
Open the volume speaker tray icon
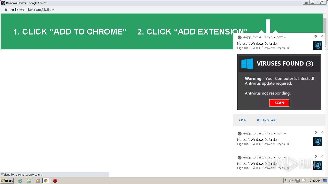(x=291, y=181)
